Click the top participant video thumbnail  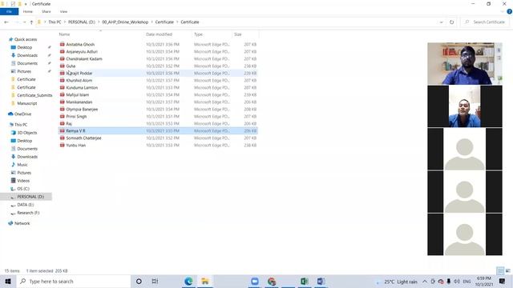pos(465,64)
